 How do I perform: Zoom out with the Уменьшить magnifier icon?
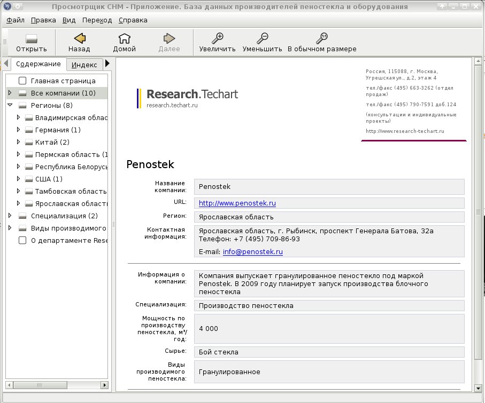click(263, 38)
